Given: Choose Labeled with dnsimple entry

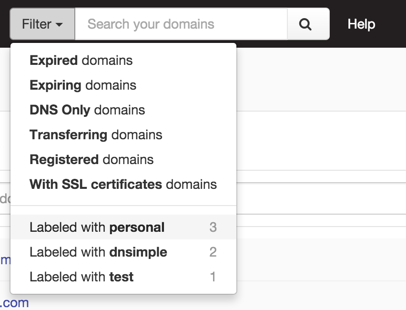Looking at the screenshot, I should [x=98, y=252].
